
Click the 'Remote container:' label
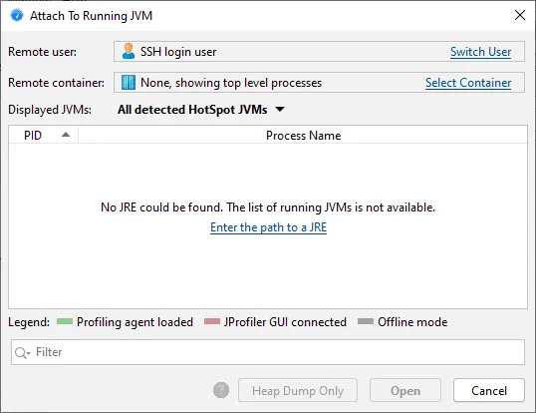coord(57,83)
